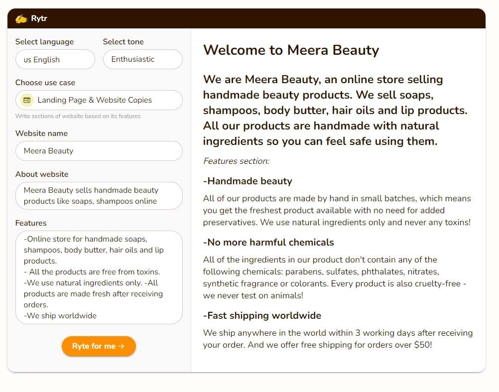Image resolution: width=499 pixels, height=392 pixels.
Task: Click the paragraph about shipping within 3 days
Action: 338,339
